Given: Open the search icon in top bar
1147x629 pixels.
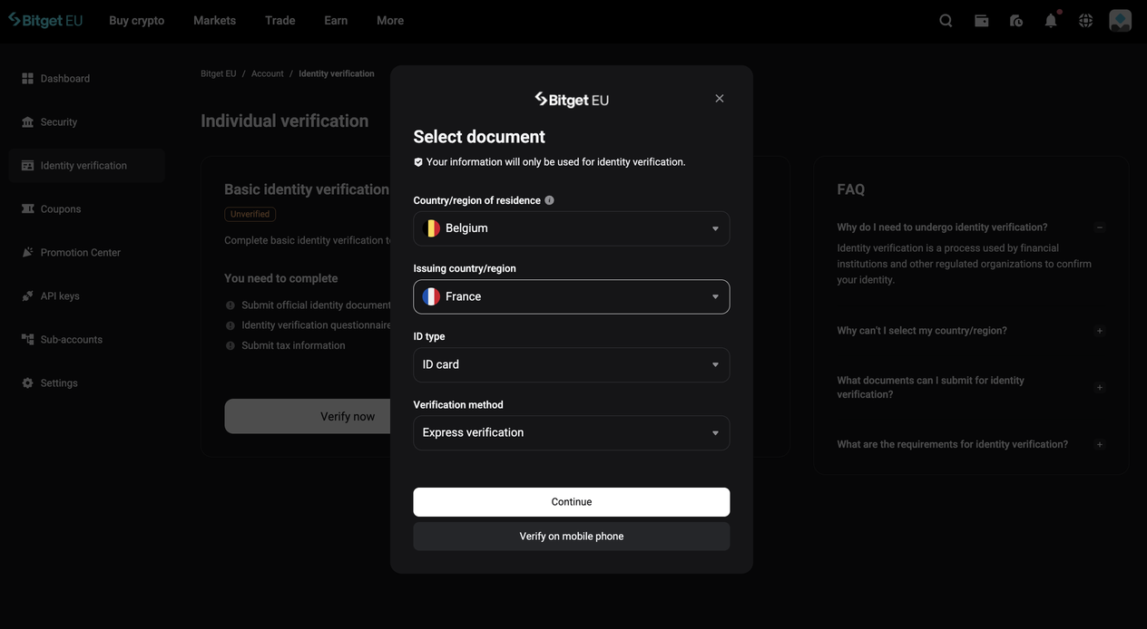Looking at the screenshot, I should click(x=946, y=20).
